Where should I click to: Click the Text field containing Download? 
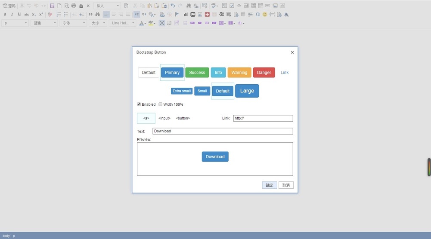pyautogui.click(x=223, y=131)
